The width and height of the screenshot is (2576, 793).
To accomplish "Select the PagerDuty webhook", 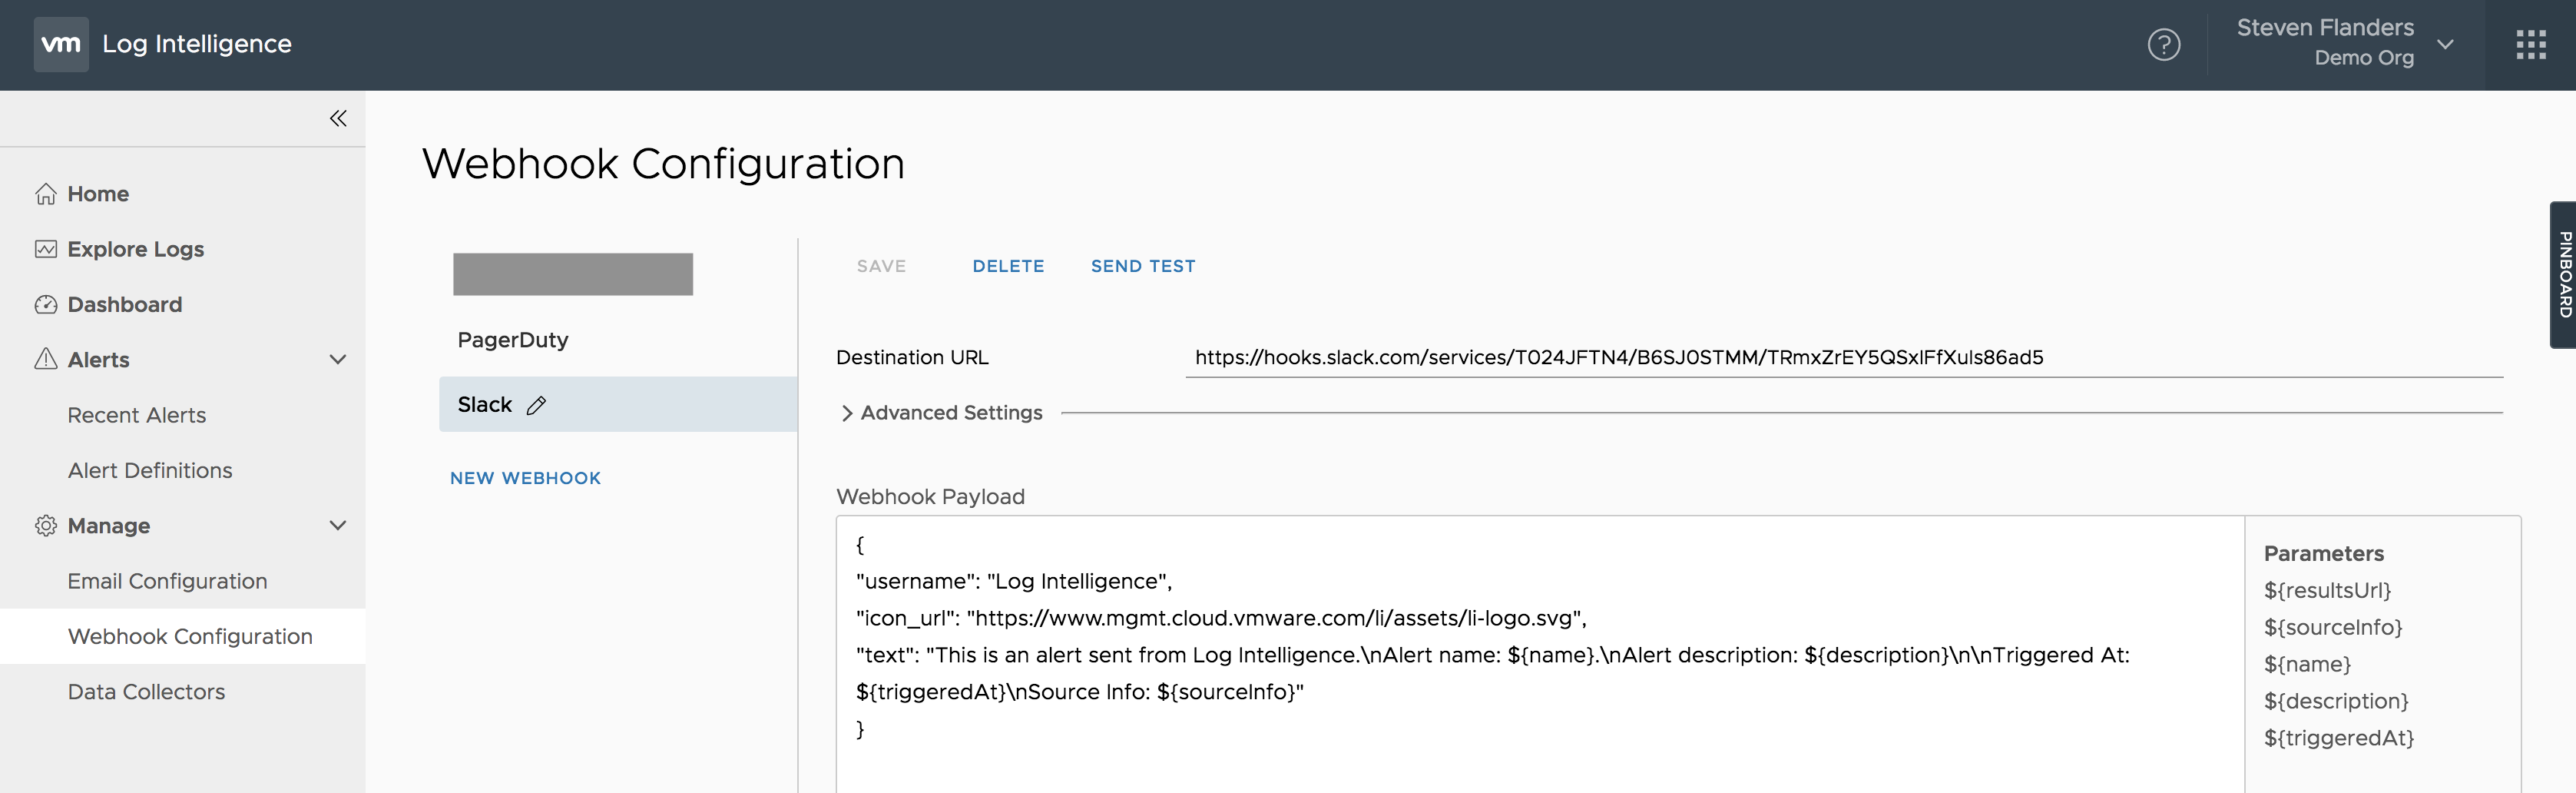I will 513,340.
